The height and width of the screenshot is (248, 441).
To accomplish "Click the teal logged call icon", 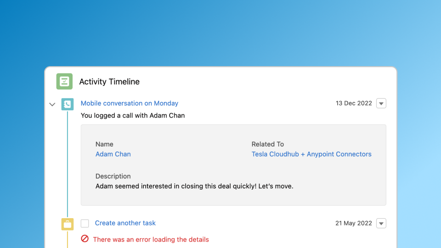I will coord(68,104).
